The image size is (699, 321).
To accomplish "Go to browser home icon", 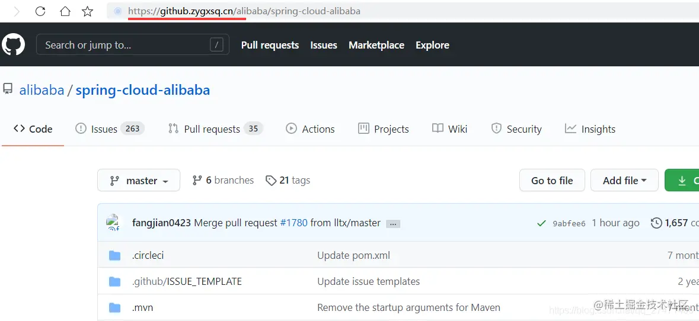I will [65, 12].
